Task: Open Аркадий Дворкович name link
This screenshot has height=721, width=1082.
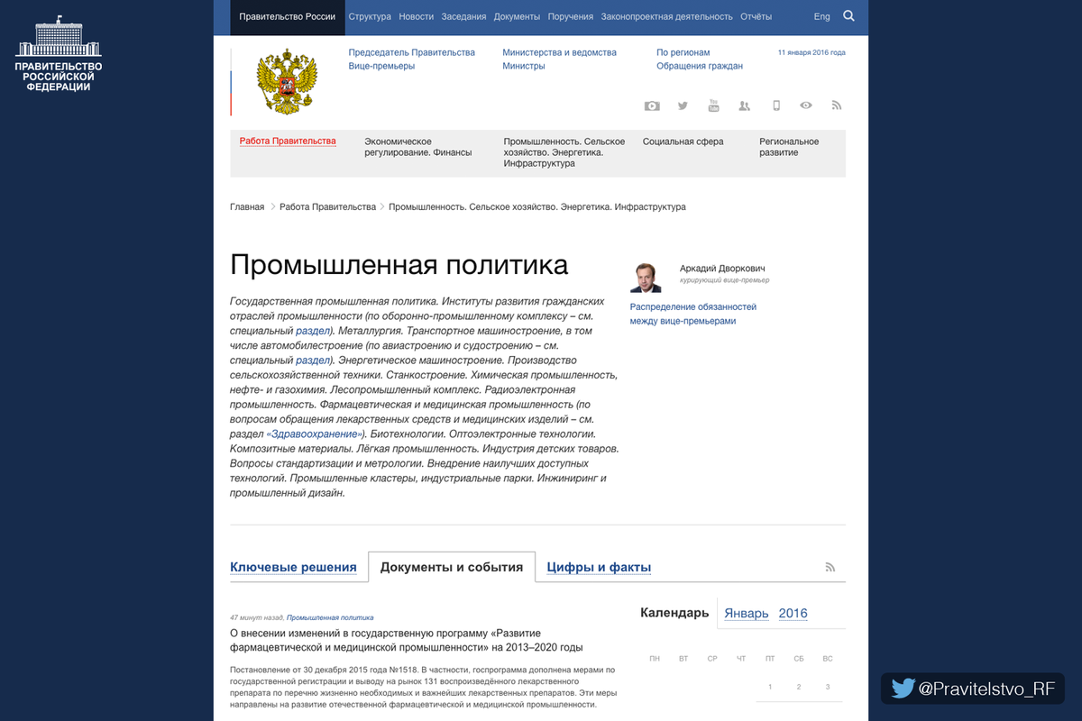Action: click(722, 269)
